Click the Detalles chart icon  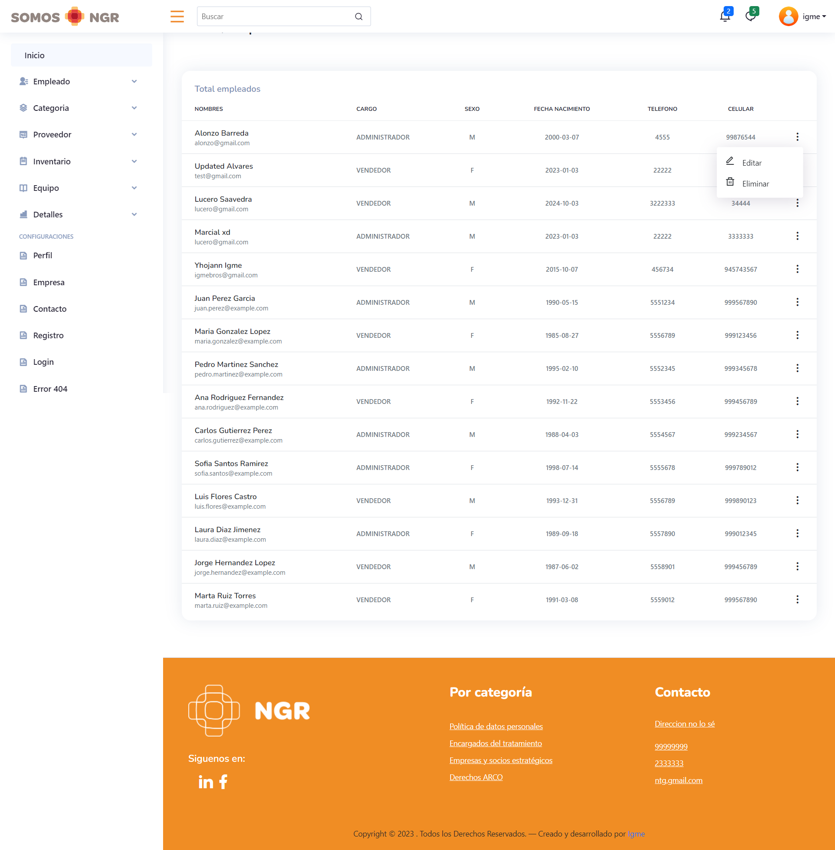[x=23, y=214]
